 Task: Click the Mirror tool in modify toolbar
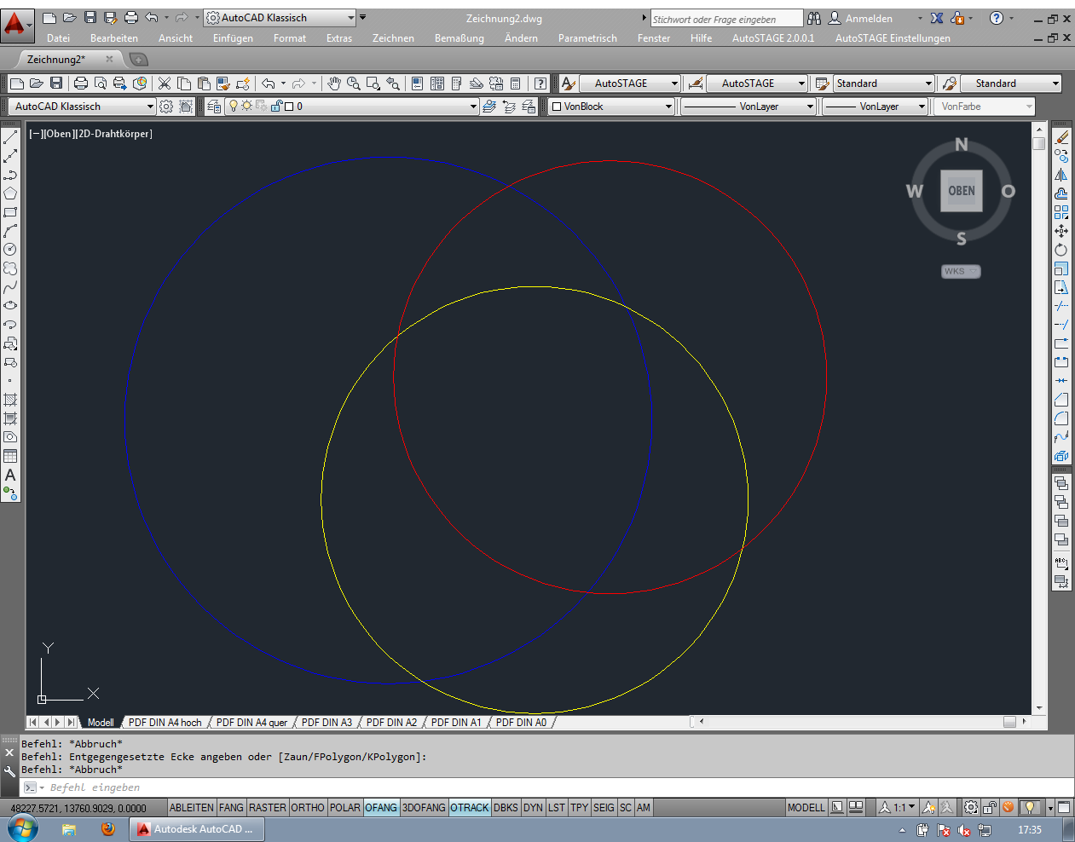[x=1061, y=175]
